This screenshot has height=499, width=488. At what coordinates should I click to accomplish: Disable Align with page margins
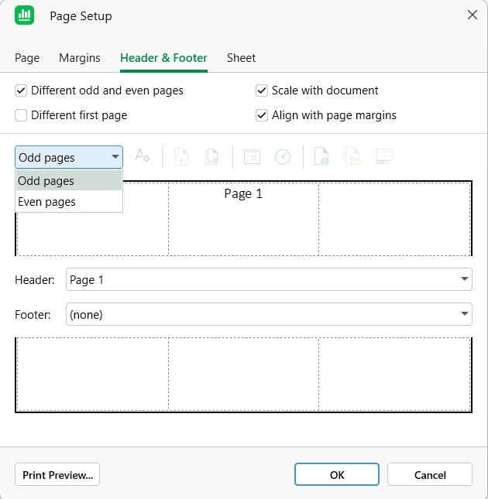(x=262, y=115)
